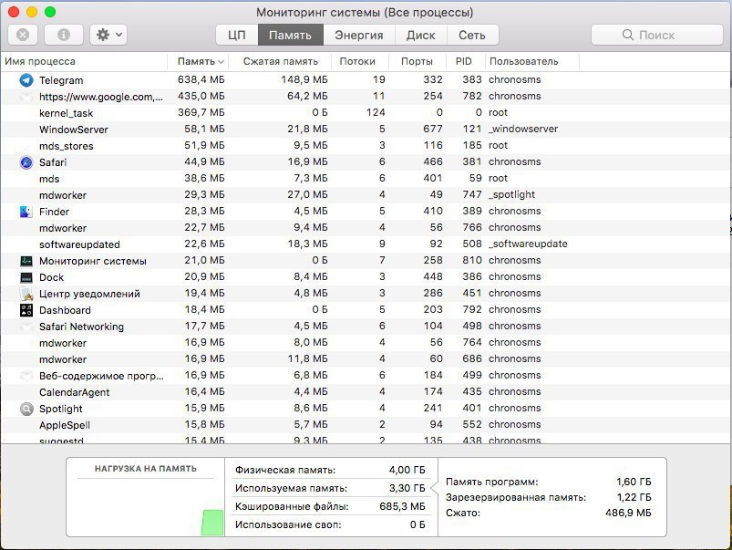Click the Используемая память 3,30 ГБ row

point(330,488)
